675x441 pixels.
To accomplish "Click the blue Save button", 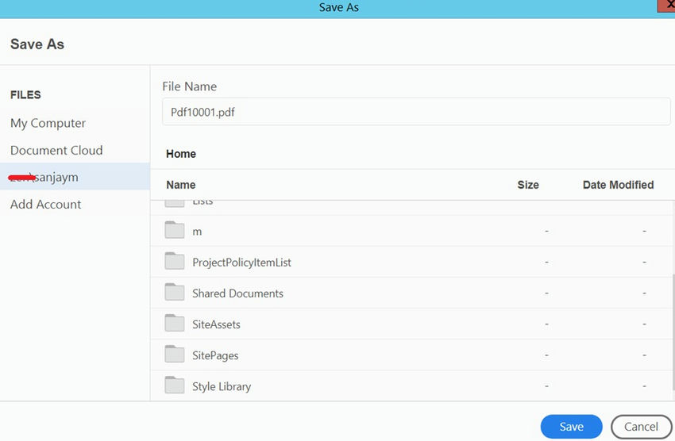I will pyautogui.click(x=571, y=427).
